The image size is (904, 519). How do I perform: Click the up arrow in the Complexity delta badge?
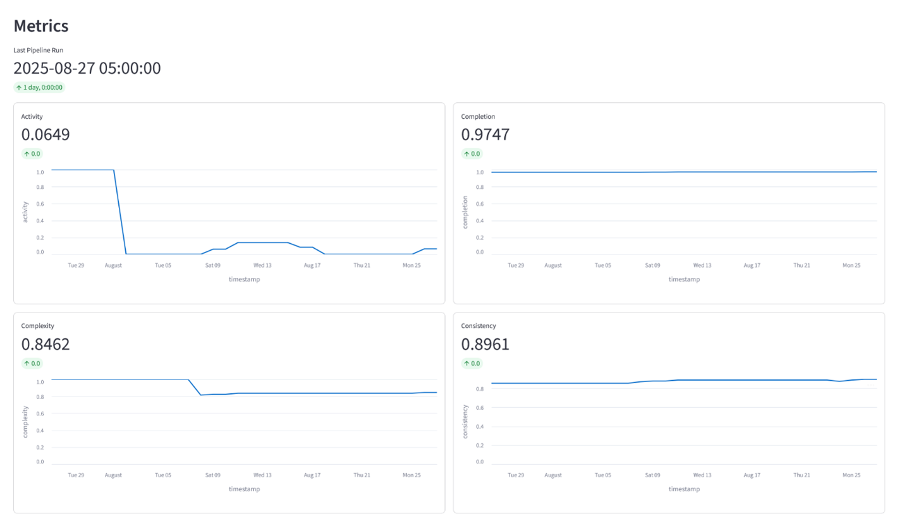coord(27,363)
